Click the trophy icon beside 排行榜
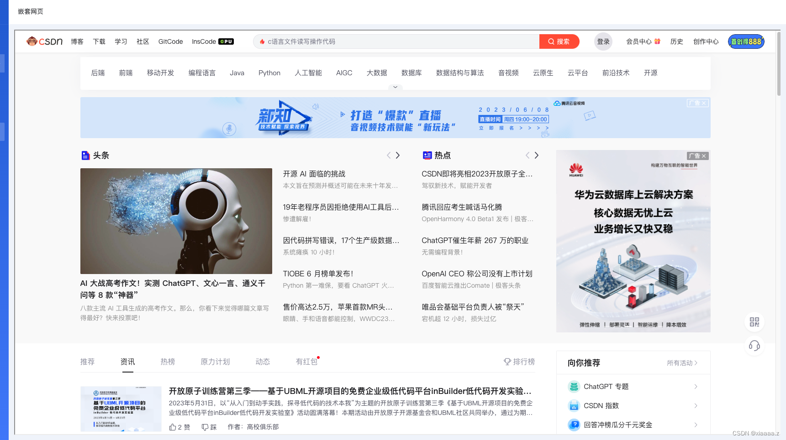The width and height of the screenshot is (786, 440). (x=506, y=361)
